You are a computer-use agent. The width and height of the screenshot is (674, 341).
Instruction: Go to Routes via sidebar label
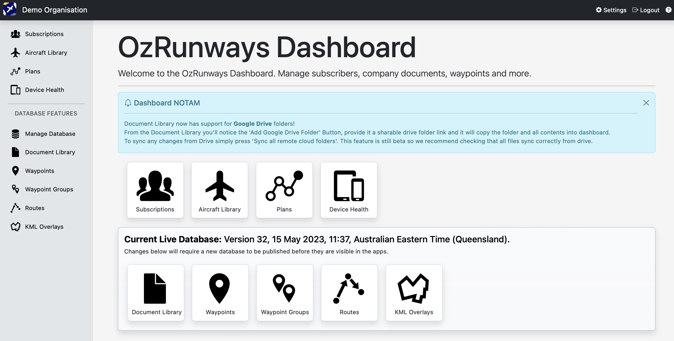(35, 208)
